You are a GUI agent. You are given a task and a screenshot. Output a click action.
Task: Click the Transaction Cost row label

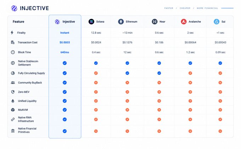tap(28, 42)
